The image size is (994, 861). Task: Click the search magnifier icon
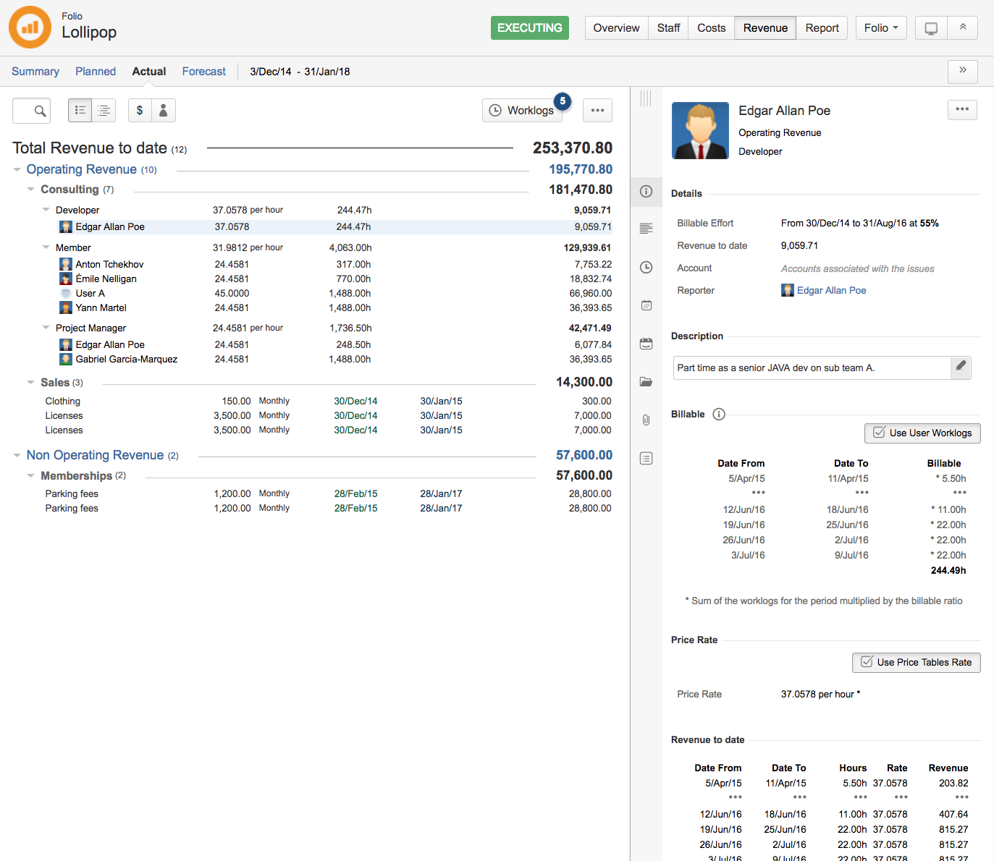(x=40, y=111)
